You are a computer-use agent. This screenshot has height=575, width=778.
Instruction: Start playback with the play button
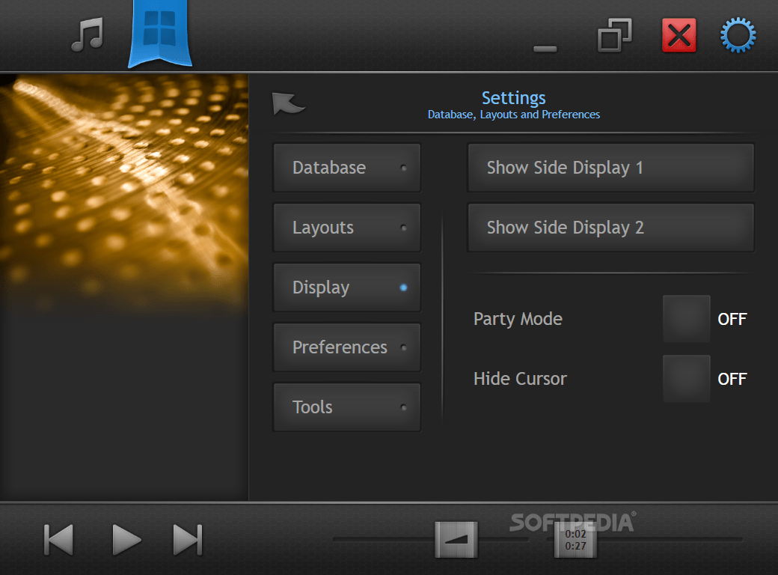pyautogui.click(x=126, y=540)
